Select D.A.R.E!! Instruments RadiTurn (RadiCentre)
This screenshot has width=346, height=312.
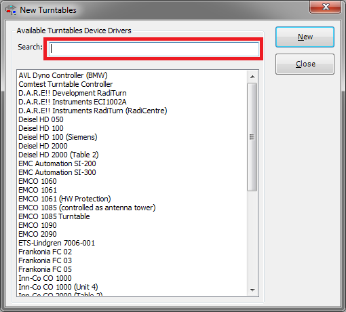pos(93,111)
